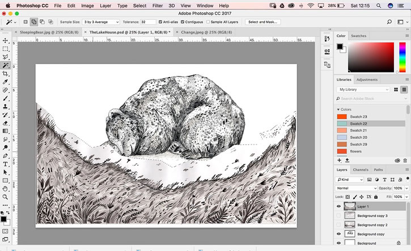Open workspace switcher dropdown

coord(402,22)
